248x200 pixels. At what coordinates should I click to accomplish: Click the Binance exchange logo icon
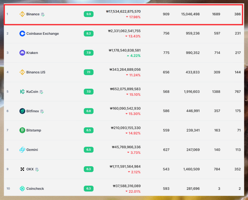(x=22, y=14)
